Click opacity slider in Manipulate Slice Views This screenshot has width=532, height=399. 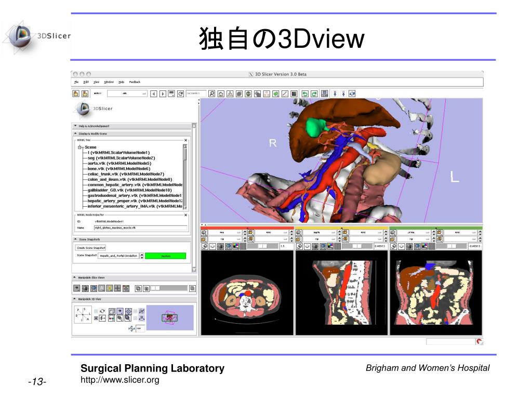[169, 288]
